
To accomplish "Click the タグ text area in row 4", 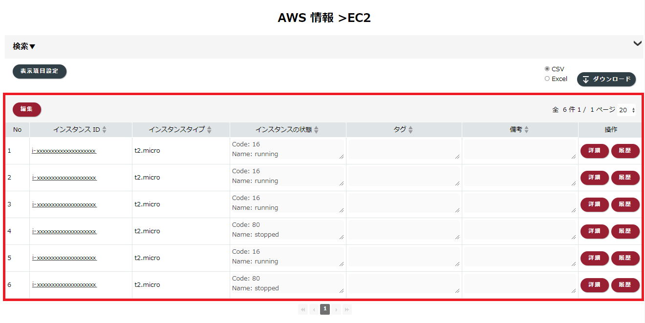I will [x=404, y=230].
